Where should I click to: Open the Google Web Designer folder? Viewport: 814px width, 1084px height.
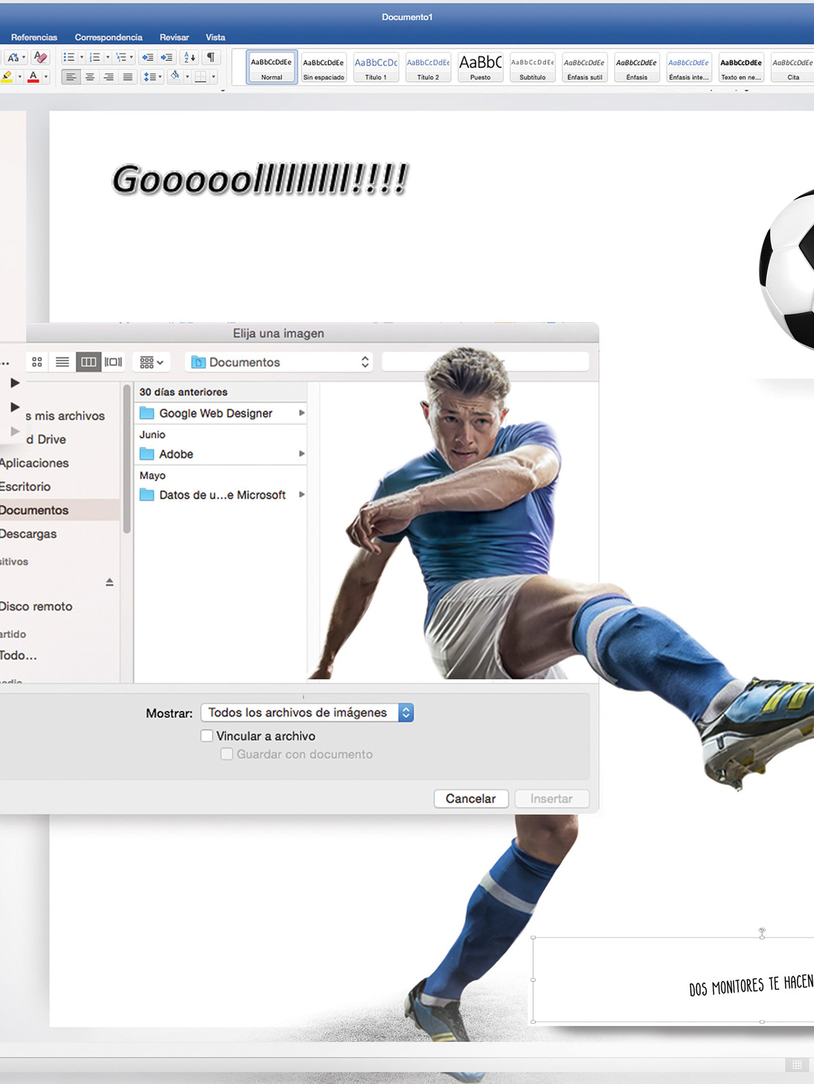click(222, 413)
